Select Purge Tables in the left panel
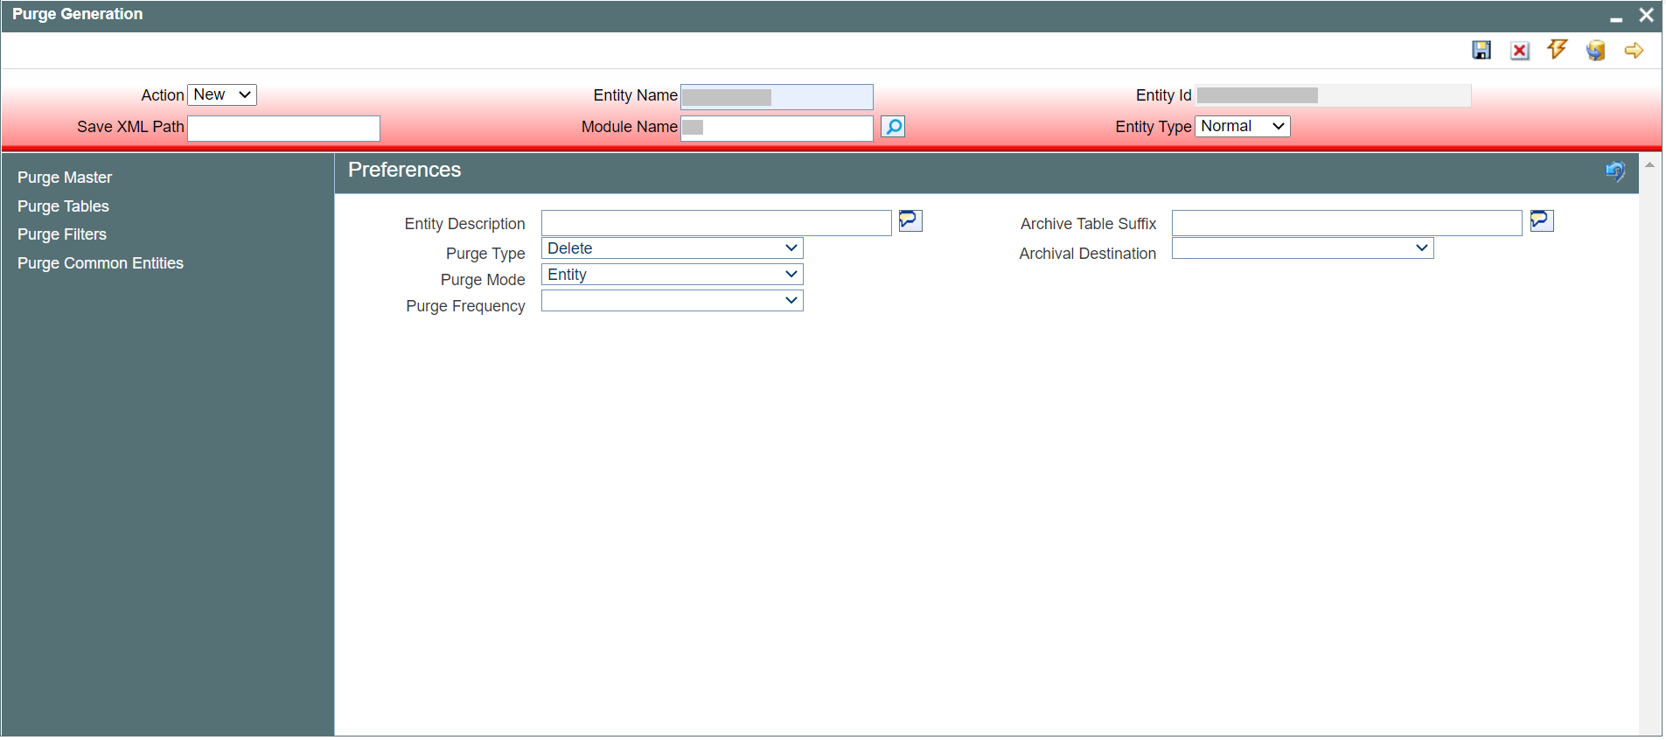Image resolution: width=1666 pixels, height=740 pixels. click(x=63, y=206)
